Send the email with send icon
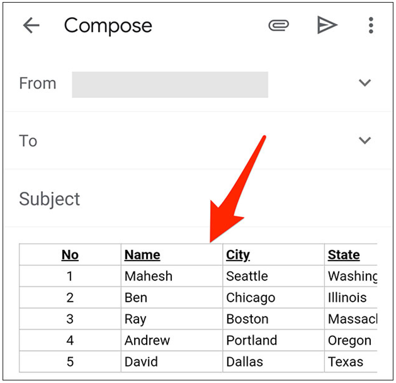 click(326, 25)
